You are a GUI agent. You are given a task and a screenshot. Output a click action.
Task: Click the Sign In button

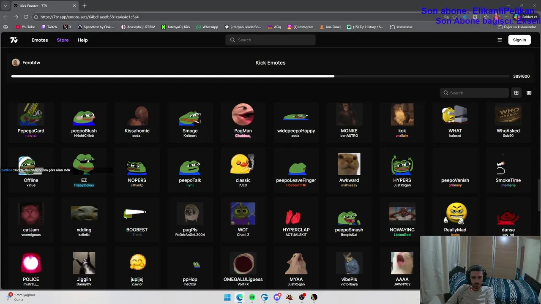[x=519, y=40]
